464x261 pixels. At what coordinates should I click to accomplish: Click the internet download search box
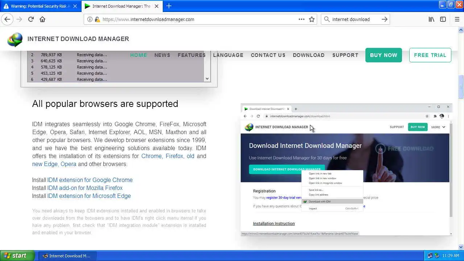[355, 19]
